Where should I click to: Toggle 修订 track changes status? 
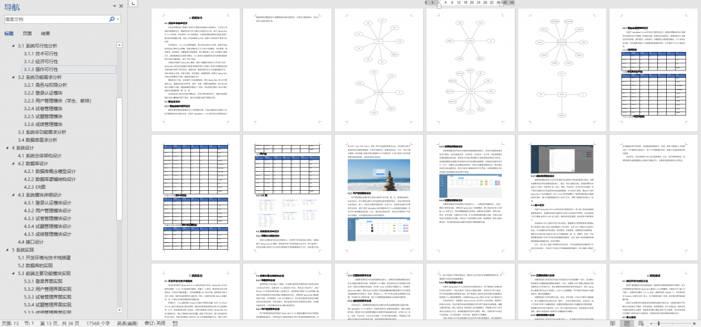155,322
